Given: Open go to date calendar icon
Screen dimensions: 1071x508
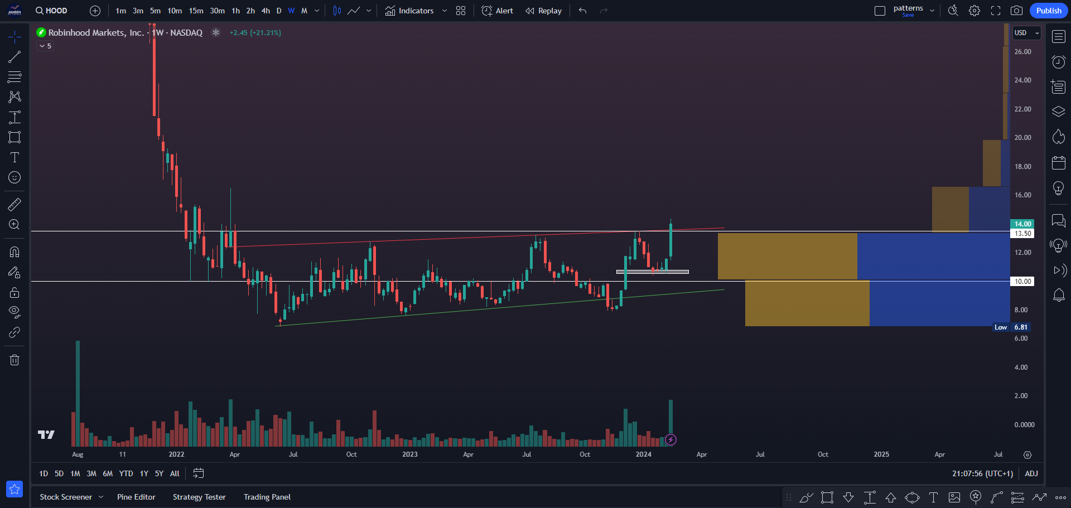Looking at the screenshot, I should coord(199,473).
